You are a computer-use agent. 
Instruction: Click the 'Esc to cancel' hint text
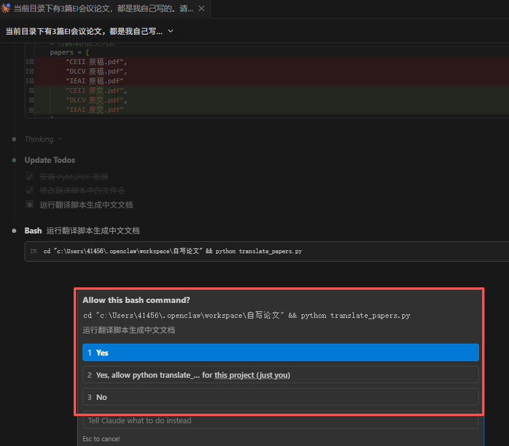[101, 439]
